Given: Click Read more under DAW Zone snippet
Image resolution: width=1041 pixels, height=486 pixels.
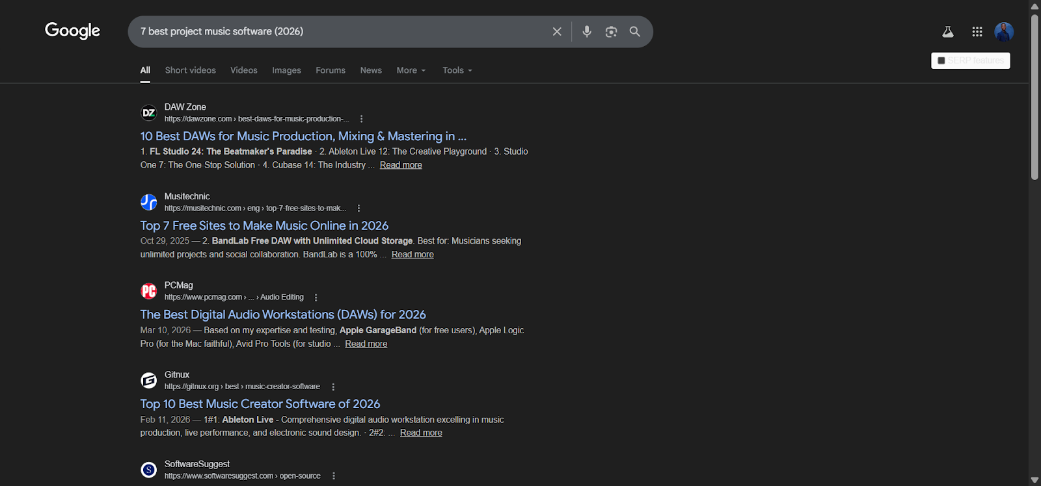Looking at the screenshot, I should [x=401, y=165].
